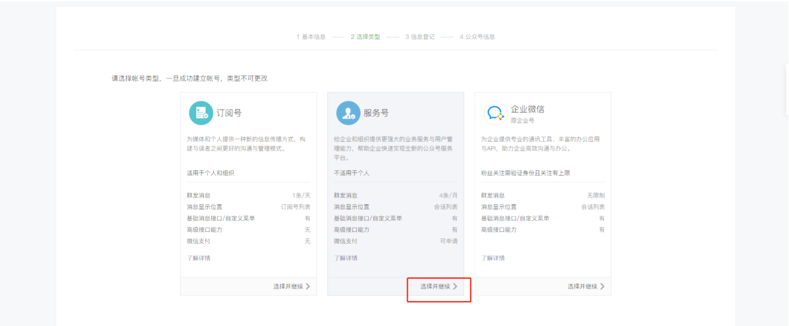
Task: Click 高级接口能力 label in 订阅号 card
Action: [205, 230]
